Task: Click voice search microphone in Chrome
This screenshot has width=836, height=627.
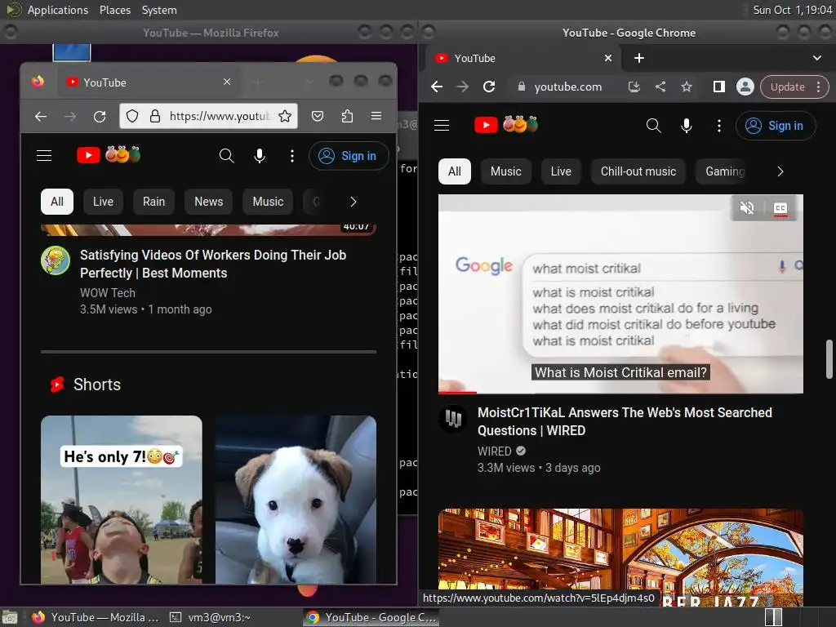Action: (x=686, y=126)
